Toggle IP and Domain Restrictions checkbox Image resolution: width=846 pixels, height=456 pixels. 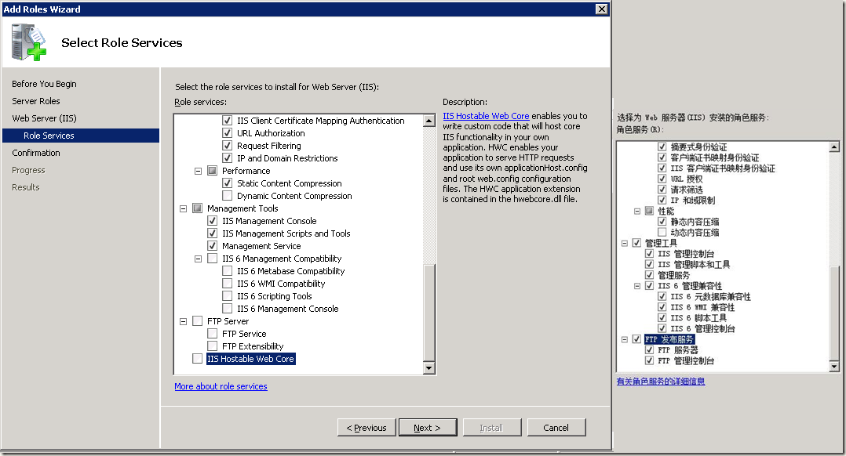[x=227, y=158]
